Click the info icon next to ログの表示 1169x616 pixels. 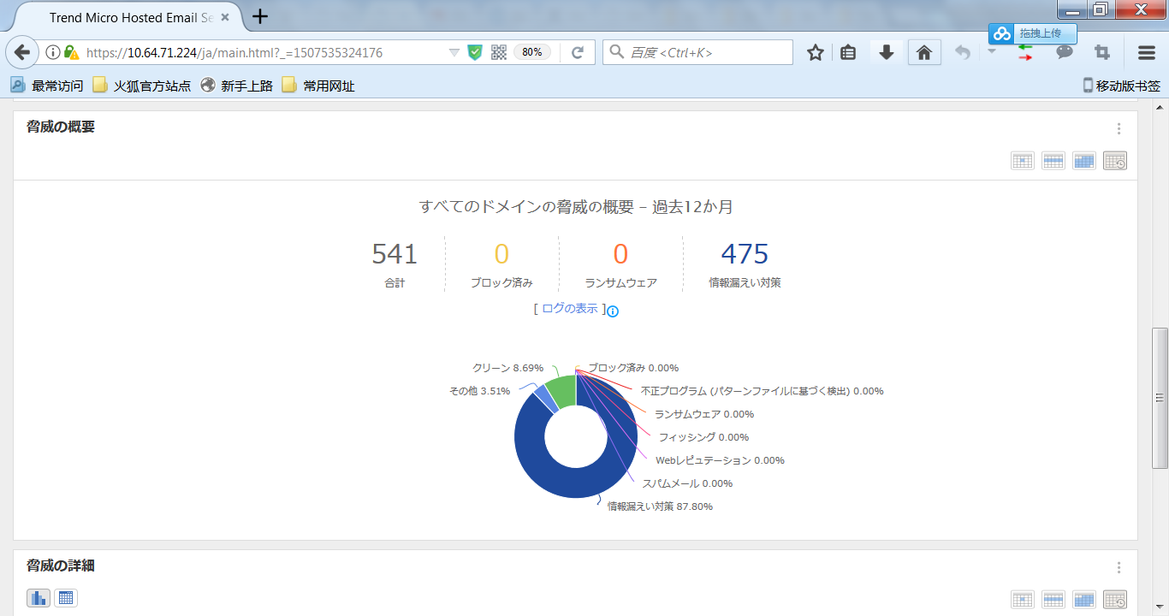(x=613, y=311)
